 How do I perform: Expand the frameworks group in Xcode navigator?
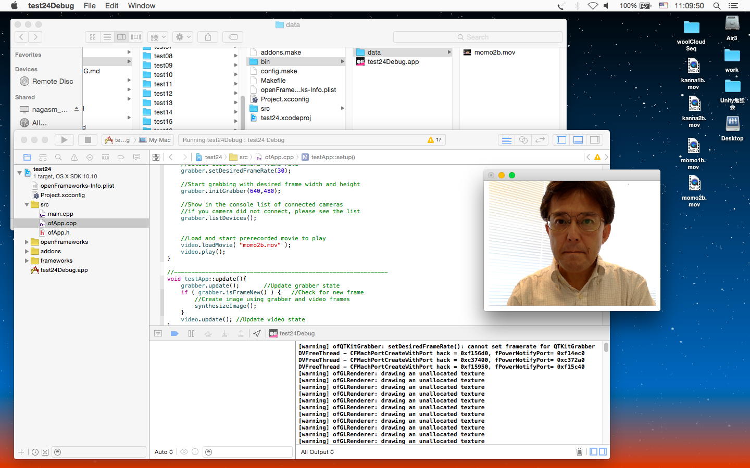(27, 261)
